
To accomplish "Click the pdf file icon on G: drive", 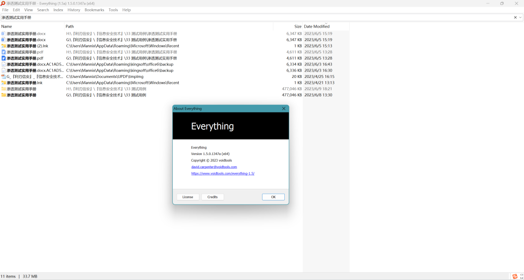I will 3,58.
